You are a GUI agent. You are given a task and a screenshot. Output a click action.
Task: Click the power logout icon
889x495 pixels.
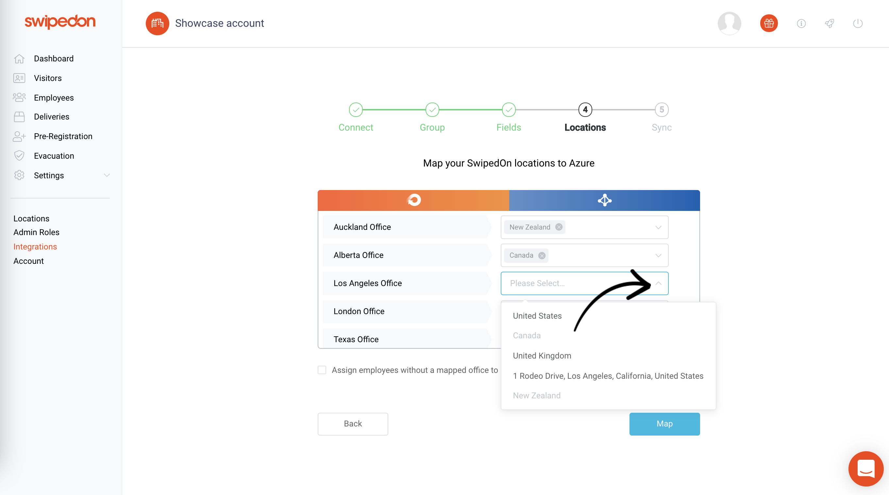pyautogui.click(x=858, y=24)
